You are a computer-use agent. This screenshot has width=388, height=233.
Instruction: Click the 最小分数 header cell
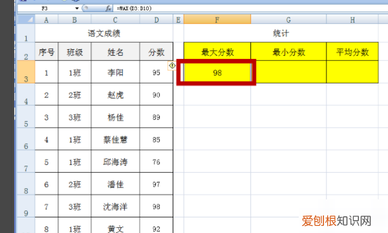pyautogui.click(x=288, y=52)
